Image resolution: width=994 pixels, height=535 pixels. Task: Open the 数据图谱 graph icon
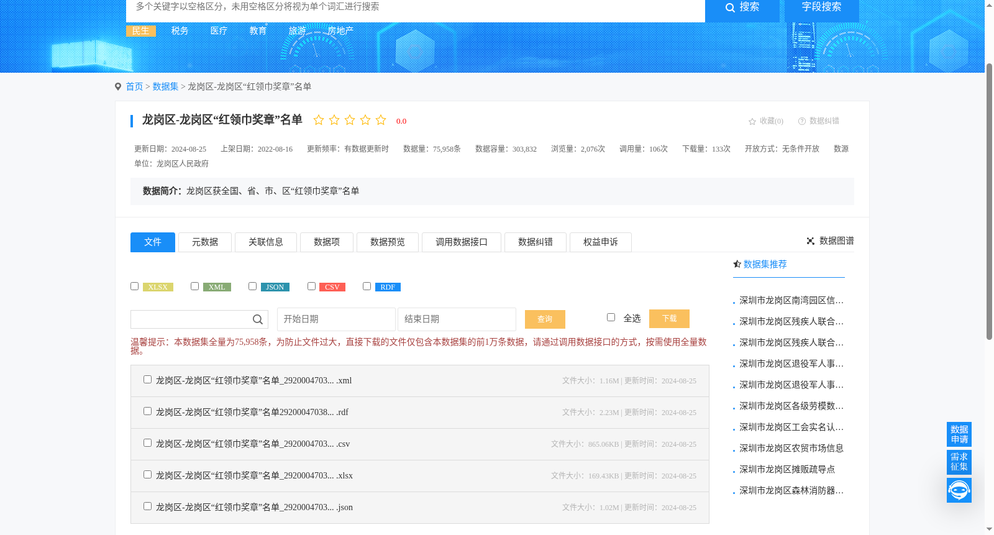[811, 241]
